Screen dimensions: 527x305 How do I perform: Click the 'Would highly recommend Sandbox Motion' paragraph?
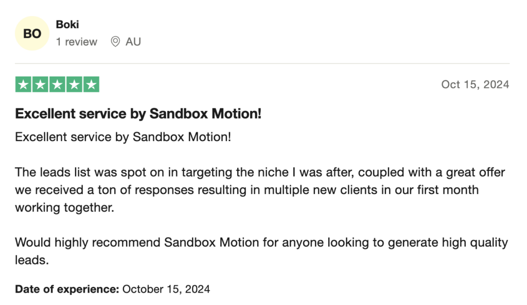click(261, 242)
